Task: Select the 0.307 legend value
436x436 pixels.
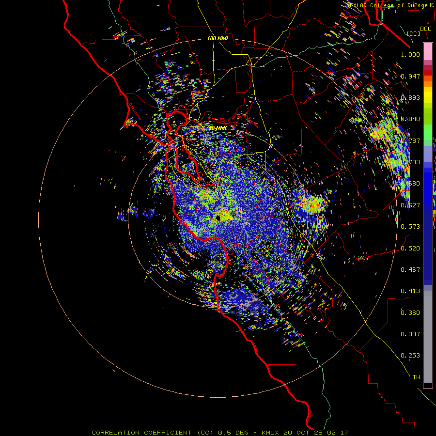Action: (x=410, y=334)
